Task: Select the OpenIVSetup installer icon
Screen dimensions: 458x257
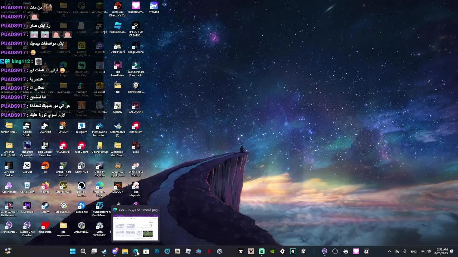Action: 99,148
